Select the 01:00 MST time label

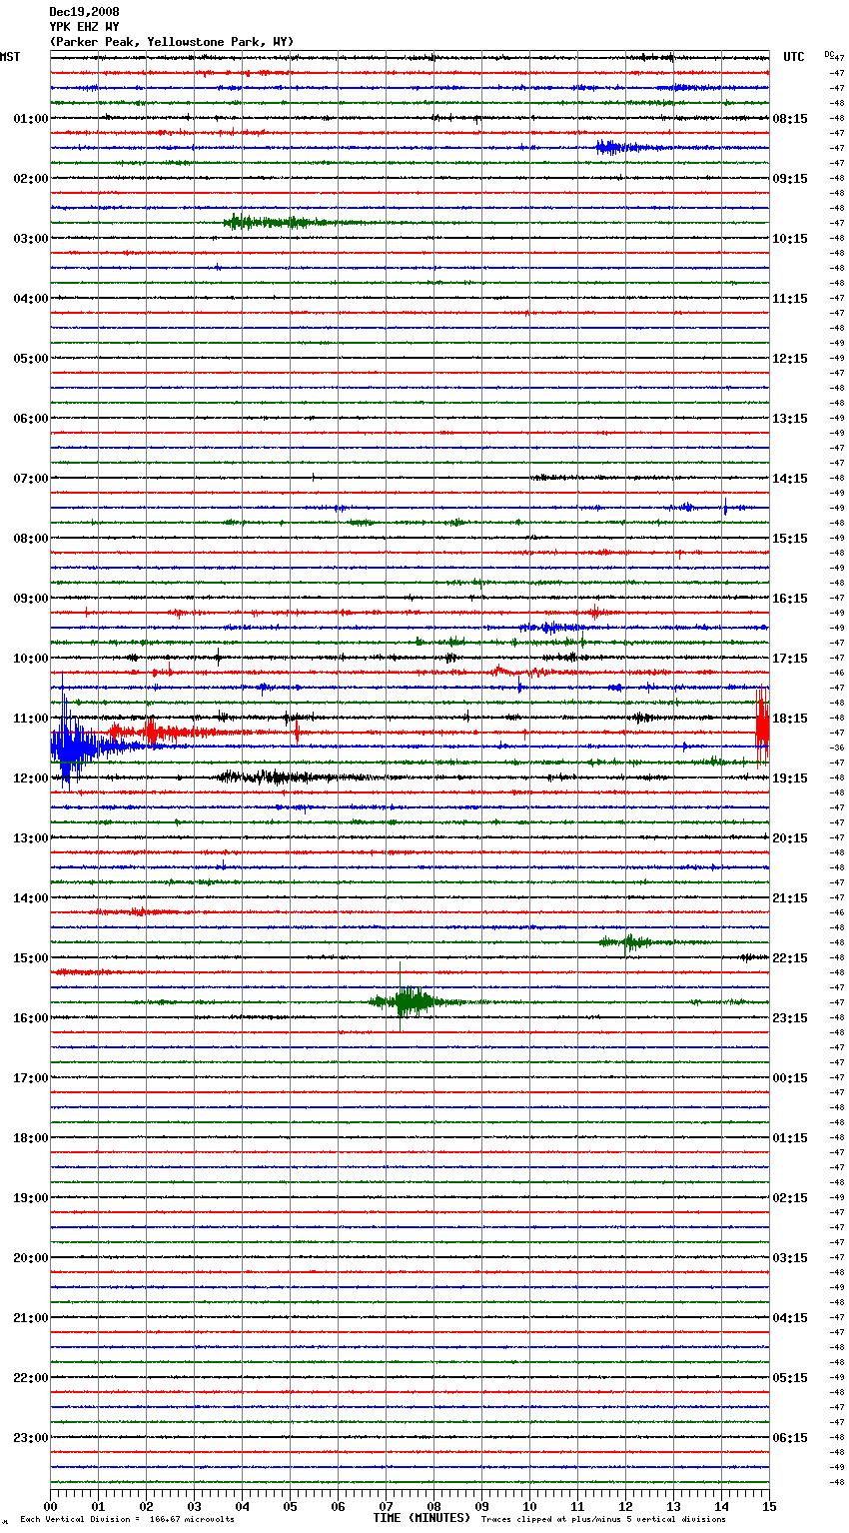pos(31,119)
